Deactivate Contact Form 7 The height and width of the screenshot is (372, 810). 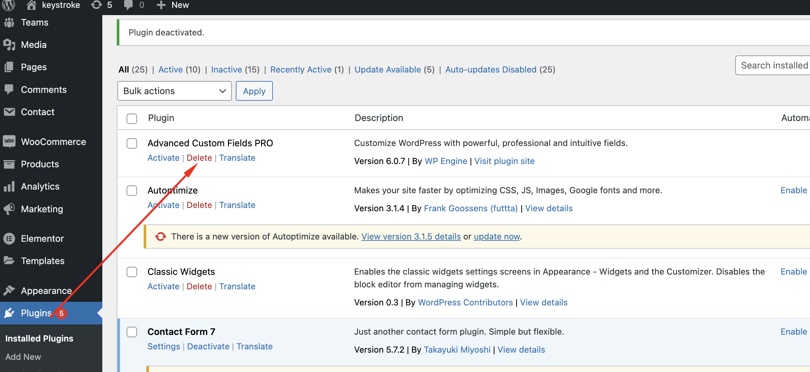tap(208, 346)
